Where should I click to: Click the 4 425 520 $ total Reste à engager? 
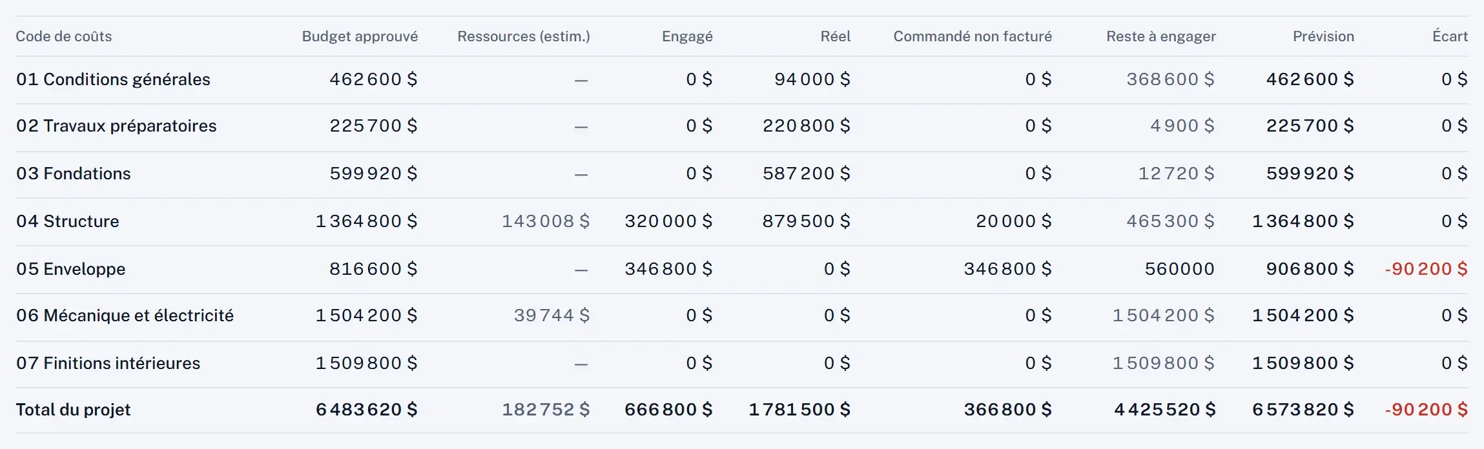point(1165,410)
